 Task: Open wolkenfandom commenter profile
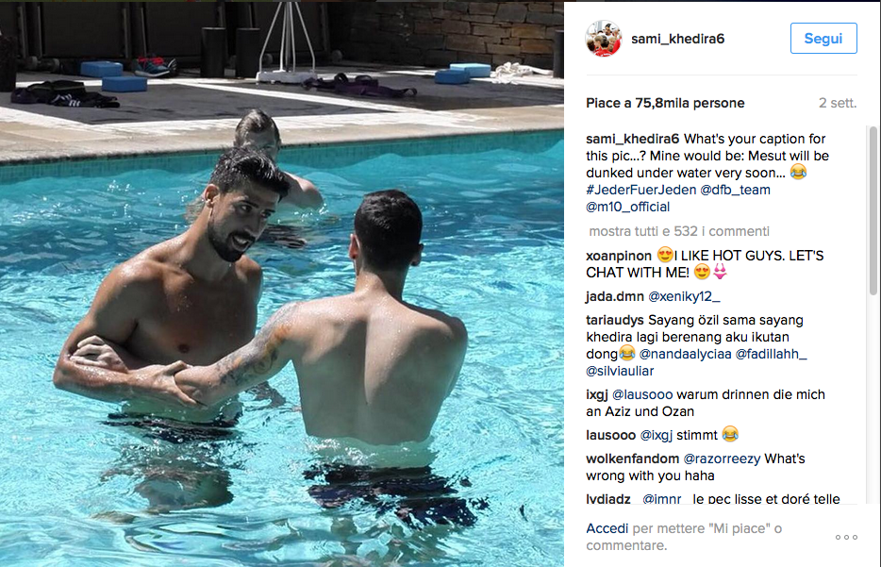pos(632,459)
